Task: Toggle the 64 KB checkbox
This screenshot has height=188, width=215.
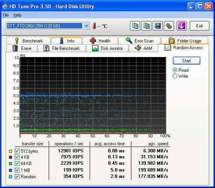Action: pyautogui.click(x=17, y=163)
